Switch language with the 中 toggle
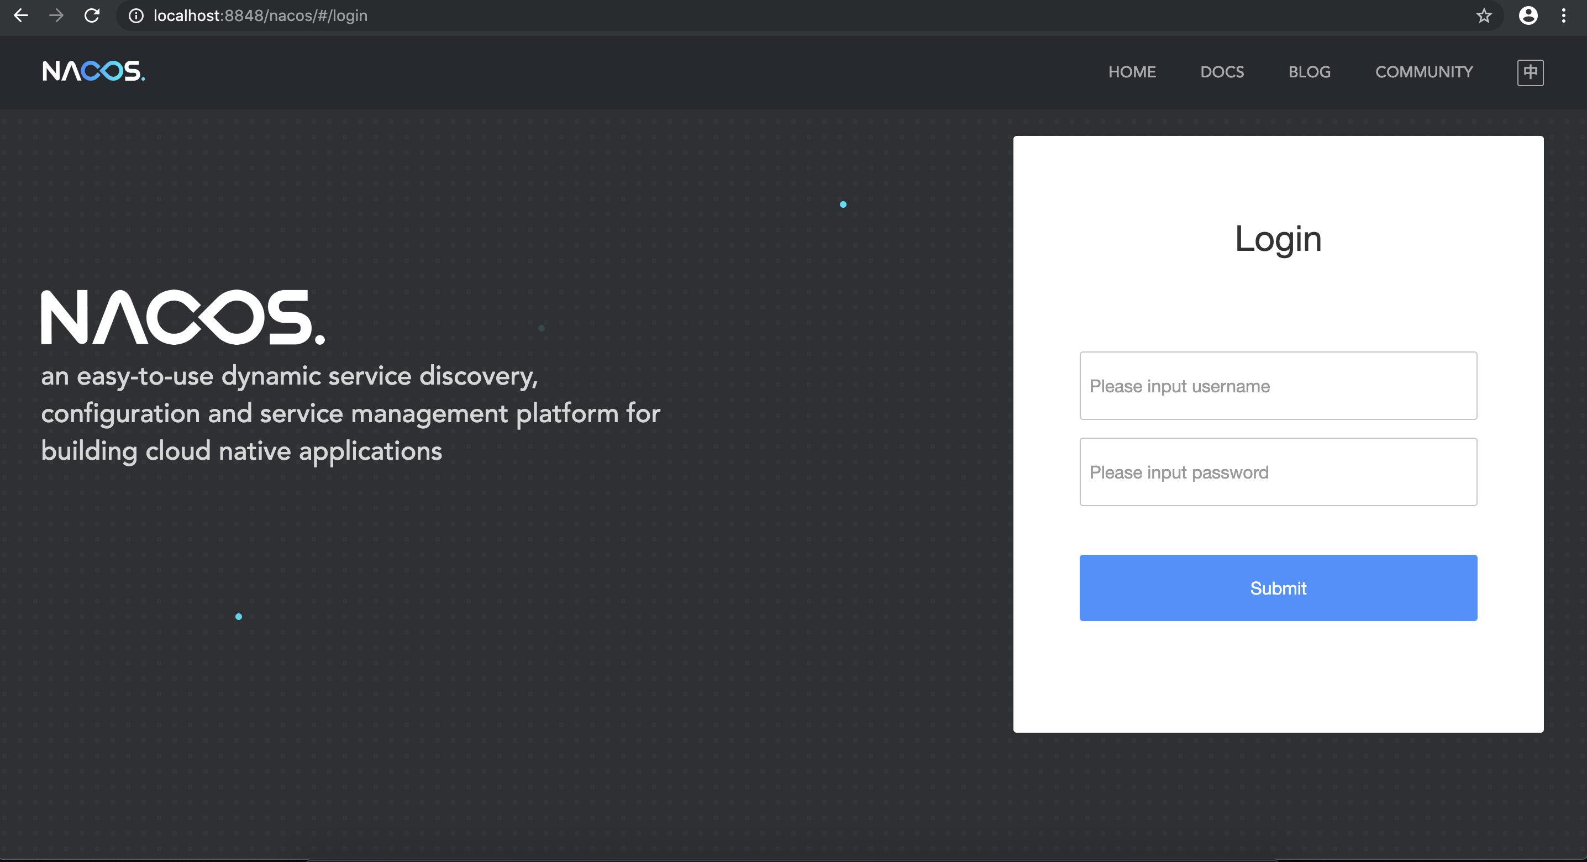The height and width of the screenshot is (862, 1587). coord(1530,72)
